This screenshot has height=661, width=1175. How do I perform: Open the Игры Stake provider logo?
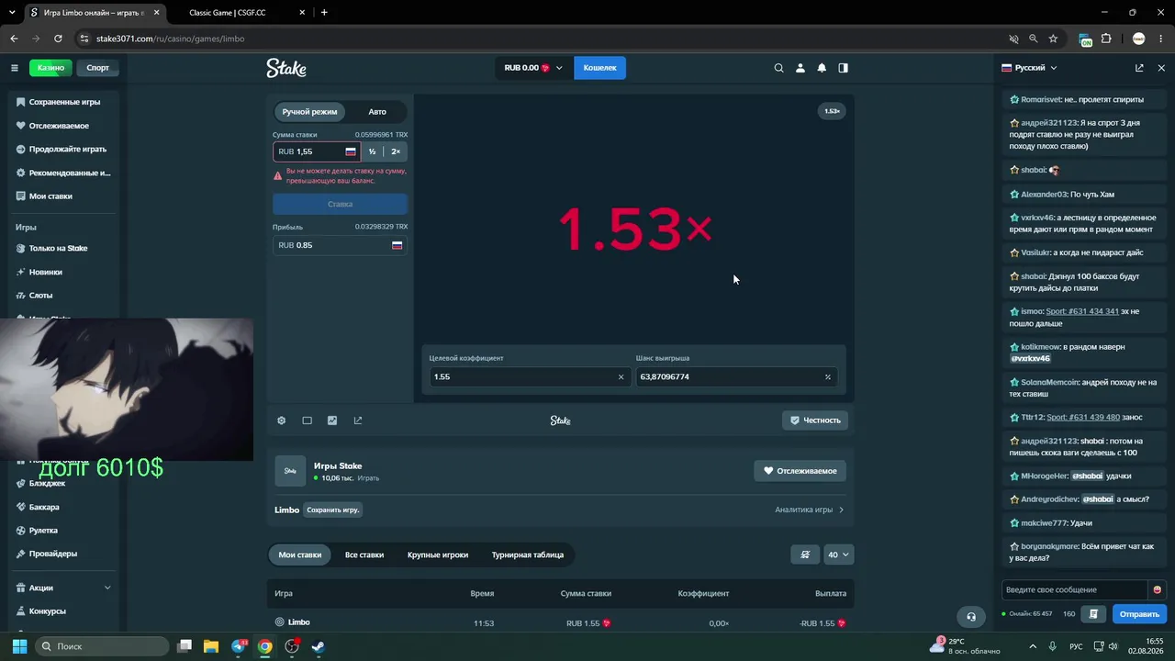[x=290, y=471]
